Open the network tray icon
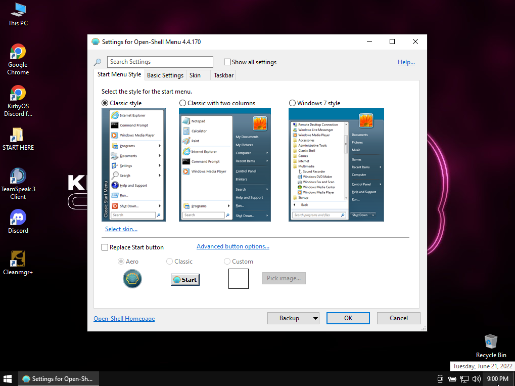515x386 pixels. coord(464,379)
